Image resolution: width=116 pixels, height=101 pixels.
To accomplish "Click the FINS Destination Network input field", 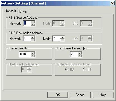I will [x=27, y=39].
